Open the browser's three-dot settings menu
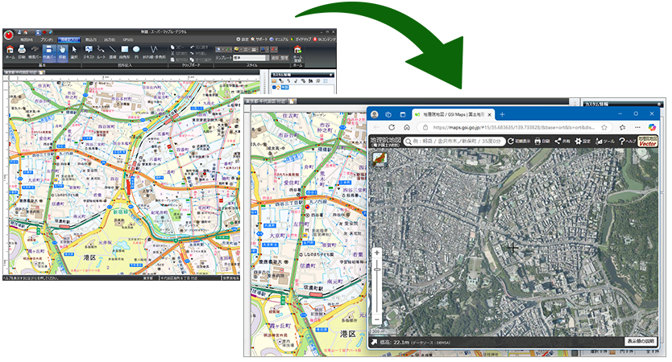672x362 pixels. (637, 127)
